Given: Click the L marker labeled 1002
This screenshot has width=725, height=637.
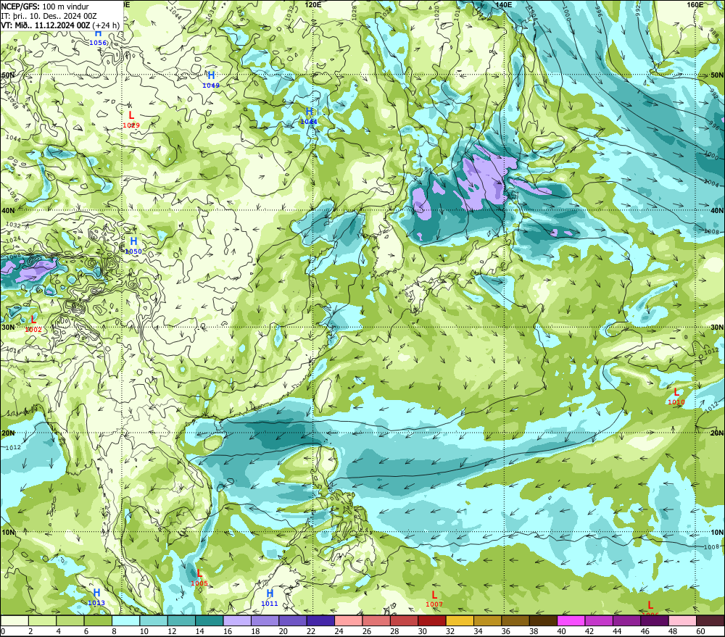Looking at the screenshot, I should (x=33, y=324).
